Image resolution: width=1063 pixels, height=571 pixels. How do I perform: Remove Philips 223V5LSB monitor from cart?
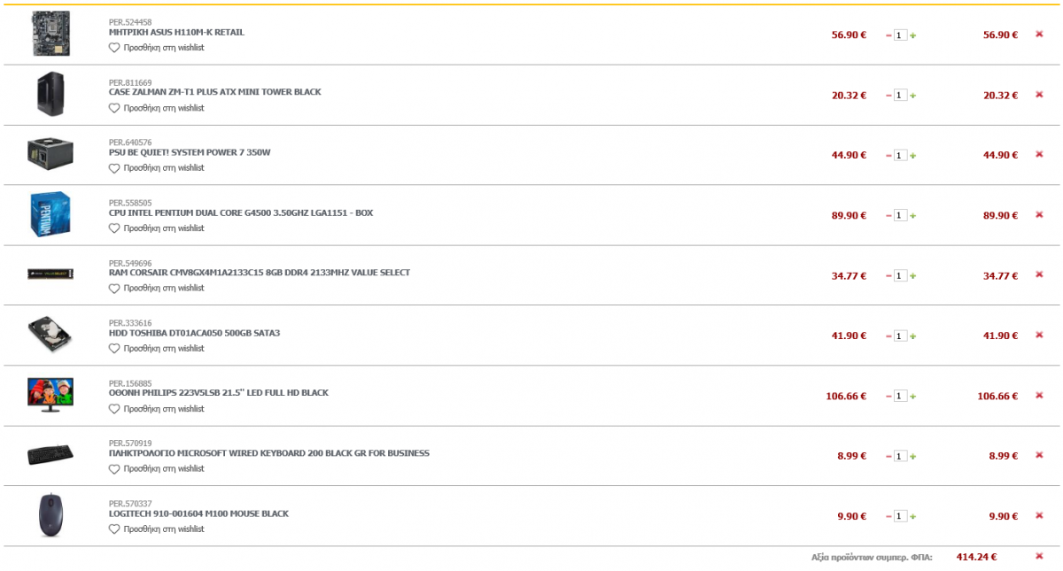[x=1039, y=396]
